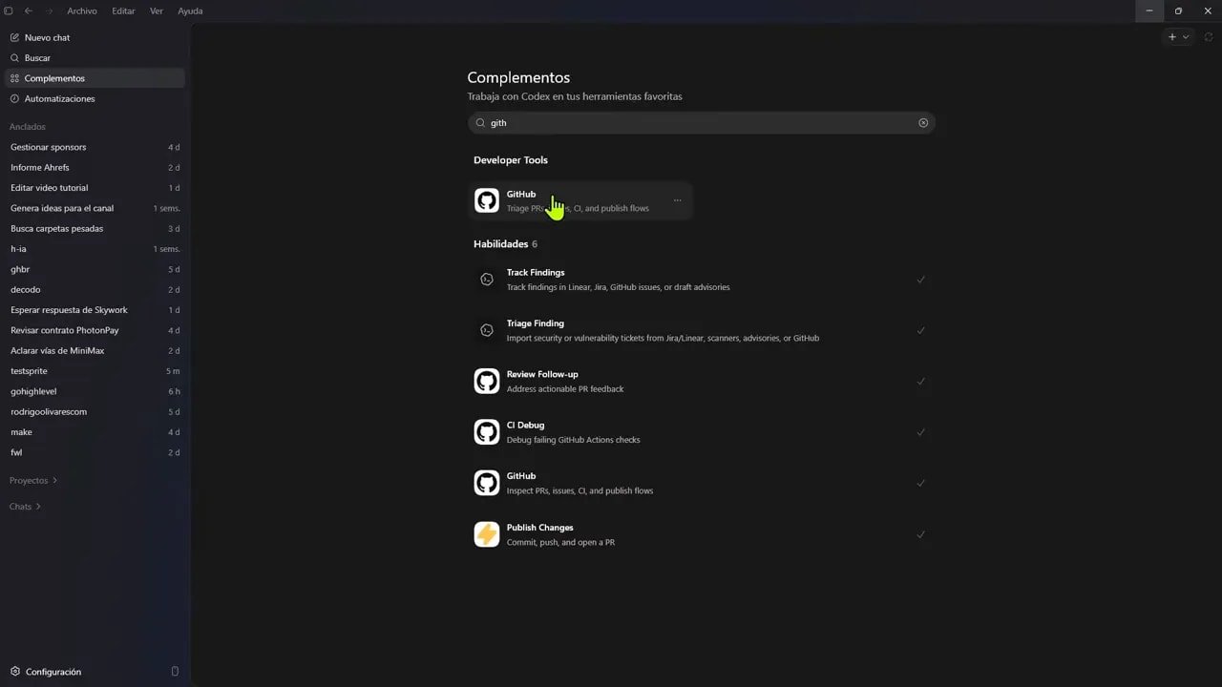Toggle the Review Follow-up checkmark
The height and width of the screenshot is (687, 1222).
[x=920, y=381]
